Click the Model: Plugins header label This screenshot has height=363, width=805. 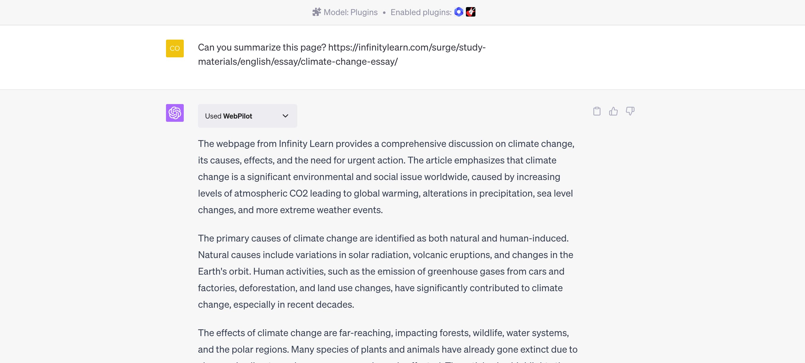coord(350,12)
